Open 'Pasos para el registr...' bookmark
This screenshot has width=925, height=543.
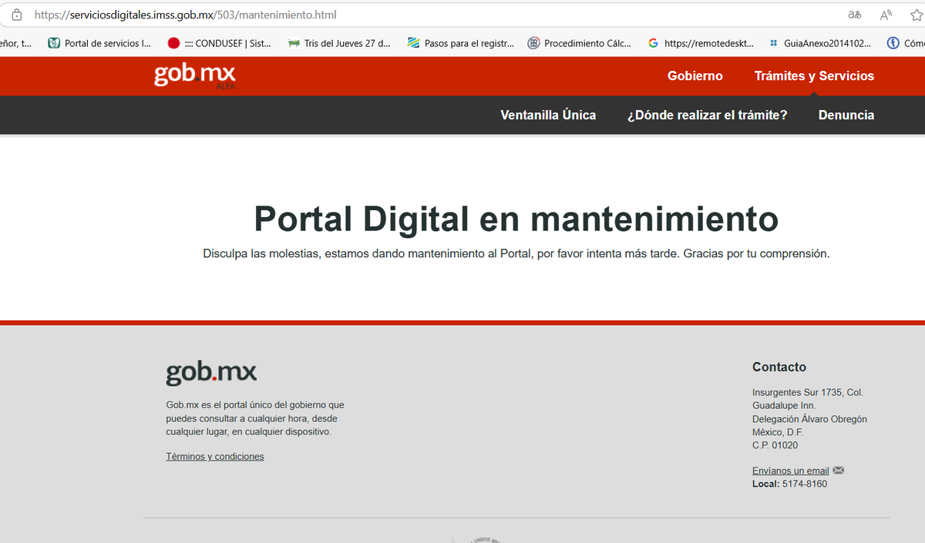coord(461,43)
